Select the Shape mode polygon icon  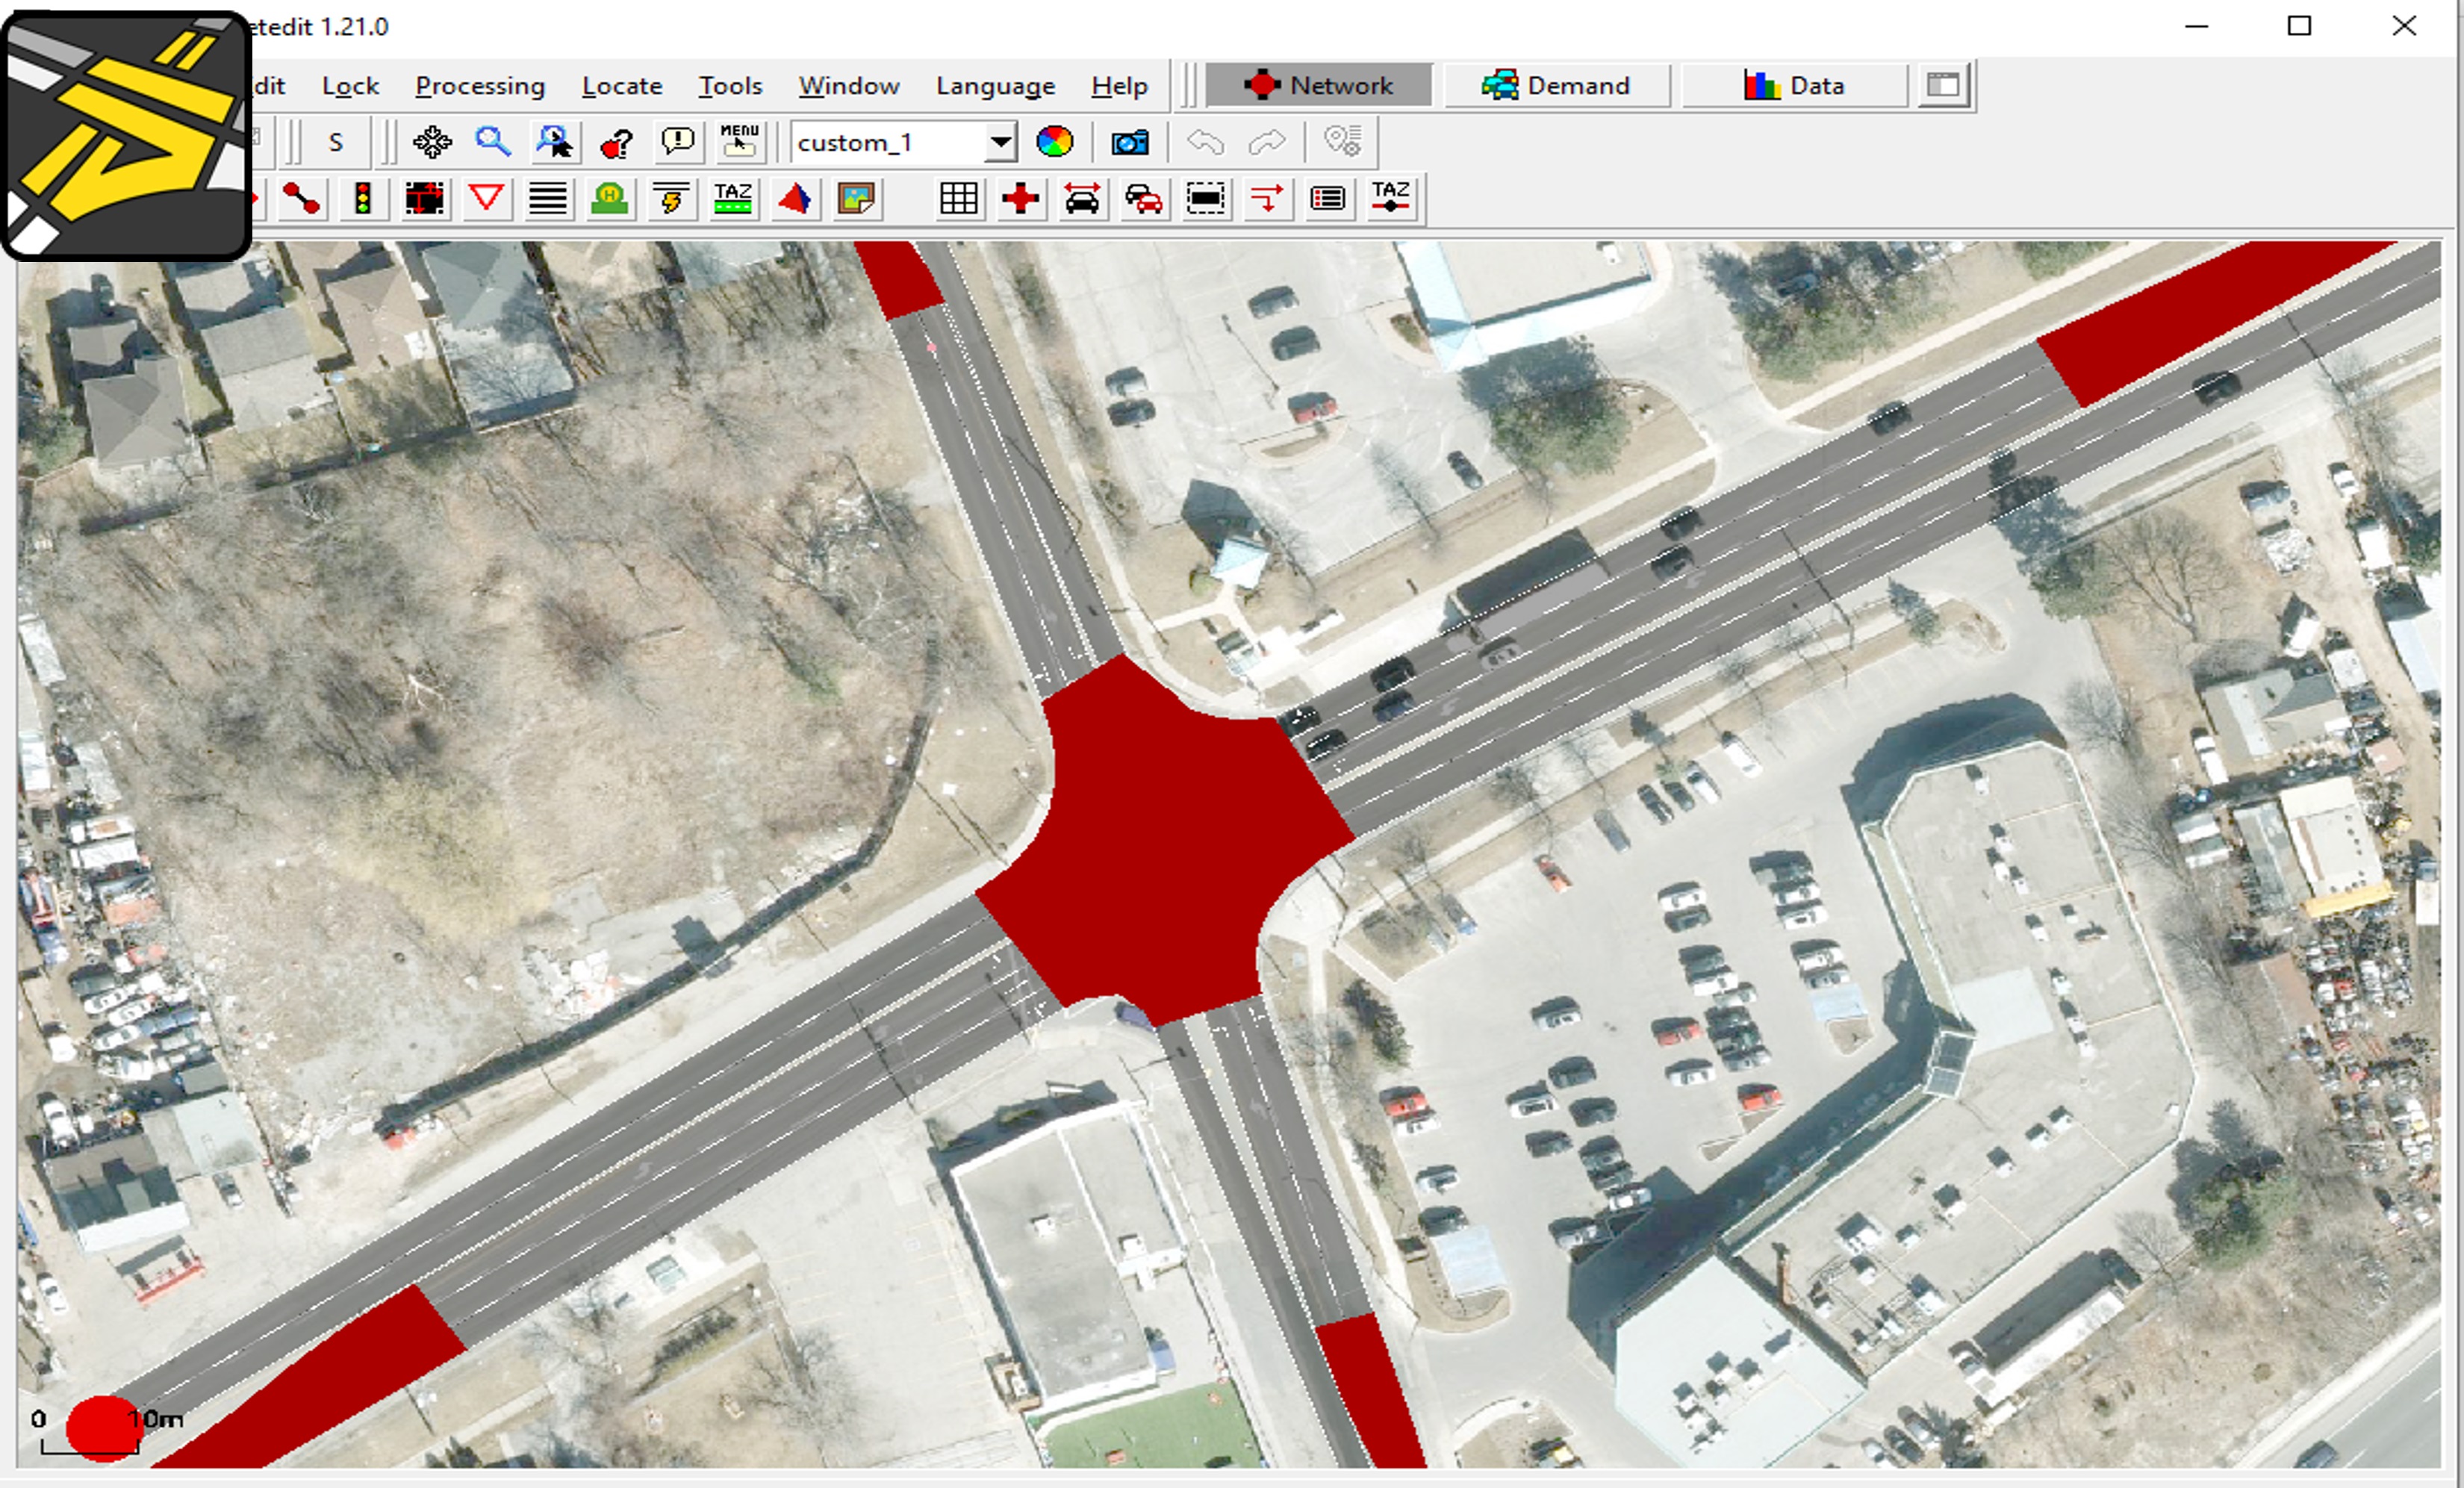(795, 199)
